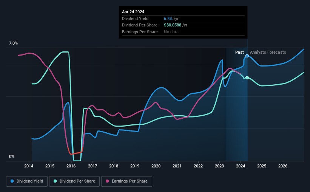This screenshot has height=192, width=310.
Task: Click the '6.5%' dividend yield value
Action: pyautogui.click(x=168, y=19)
